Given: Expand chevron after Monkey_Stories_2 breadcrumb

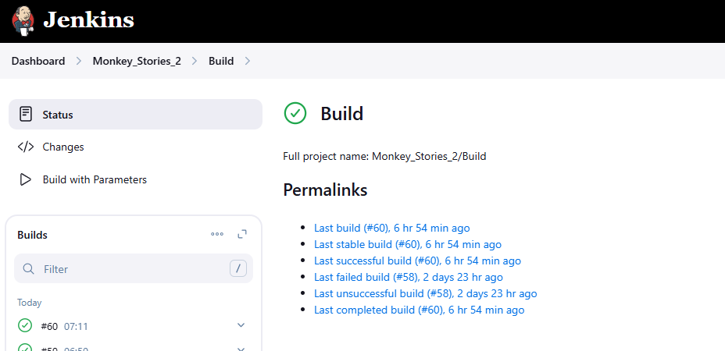Looking at the screenshot, I should 195,61.
